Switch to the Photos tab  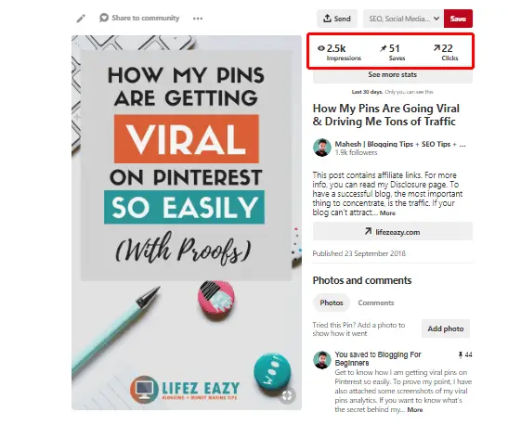[x=332, y=303]
